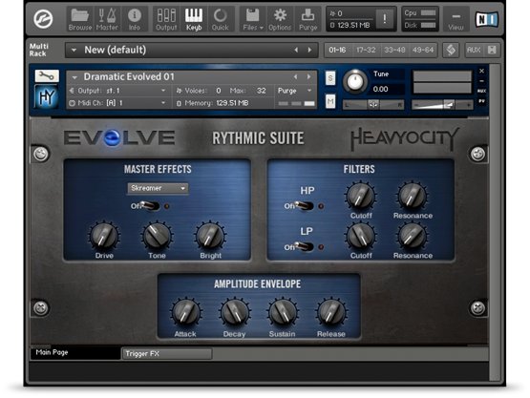Click the Kontakt logo icon

pos(43,19)
